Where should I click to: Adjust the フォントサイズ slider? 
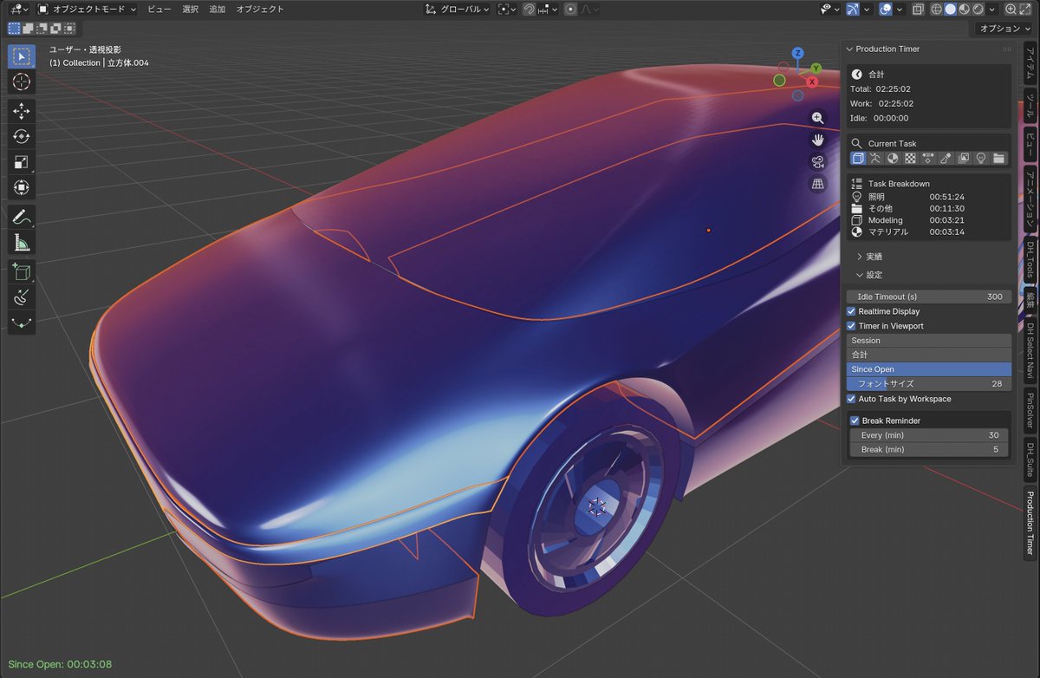(929, 383)
